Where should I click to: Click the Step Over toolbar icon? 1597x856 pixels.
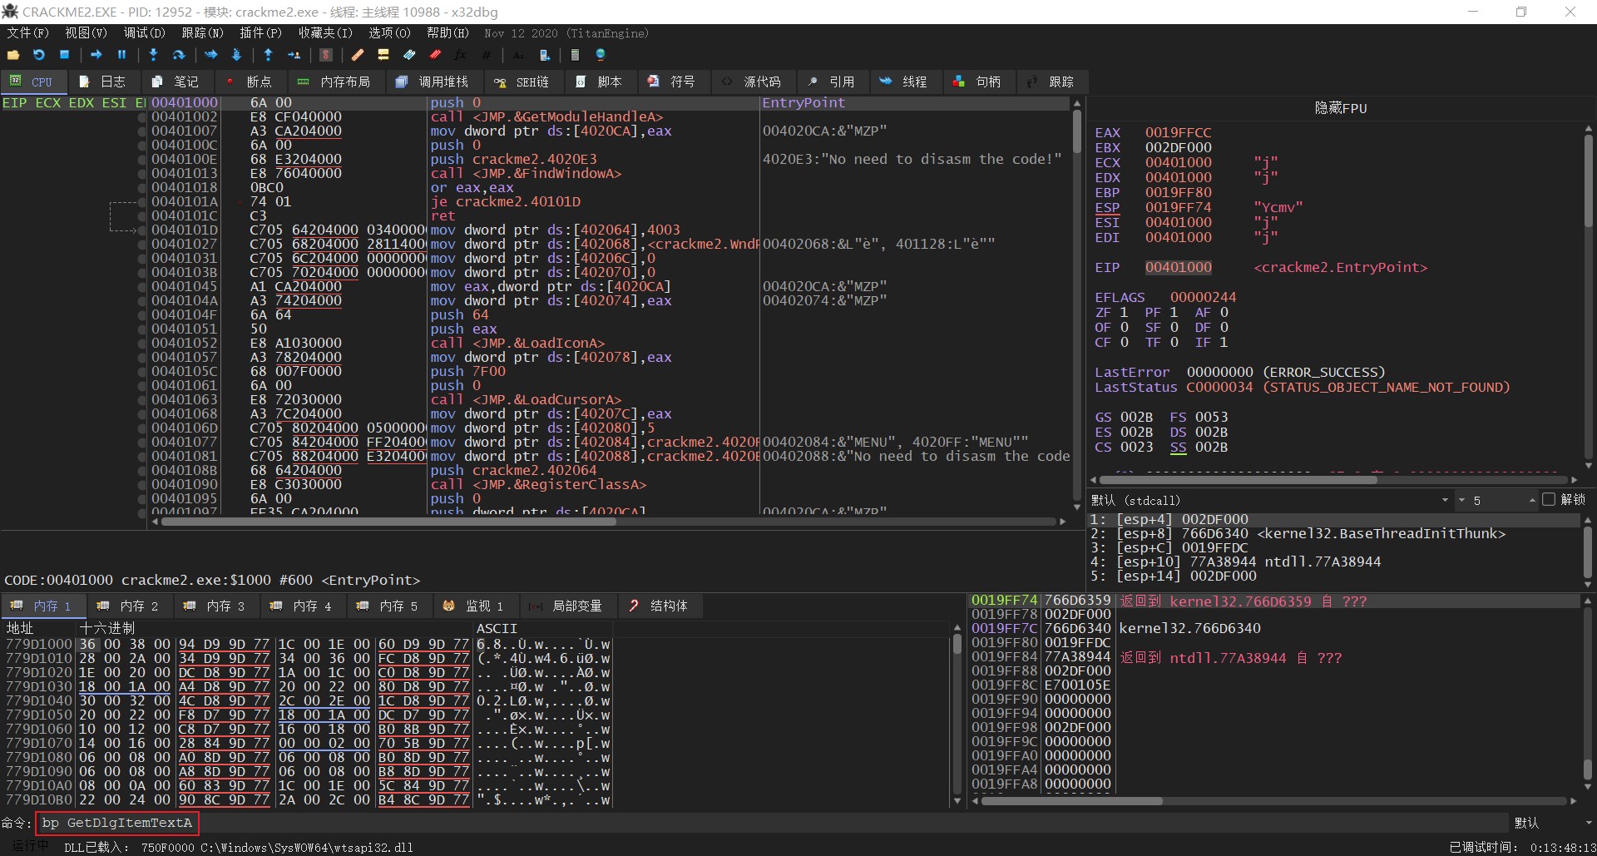tap(179, 55)
